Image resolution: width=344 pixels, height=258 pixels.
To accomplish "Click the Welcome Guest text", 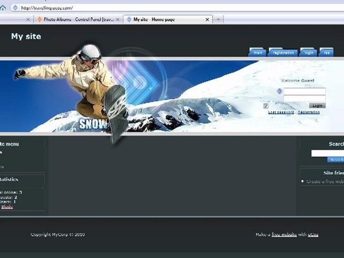I will tap(297, 81).
